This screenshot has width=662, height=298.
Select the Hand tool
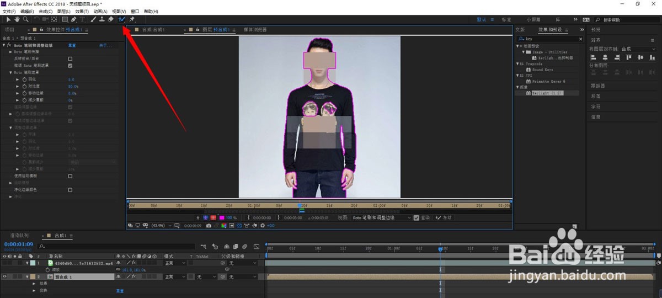[17, 19]
